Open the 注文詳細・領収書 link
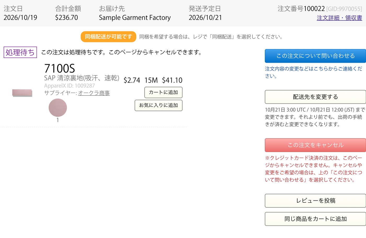The image size is (366, 238). coord(339,18)
